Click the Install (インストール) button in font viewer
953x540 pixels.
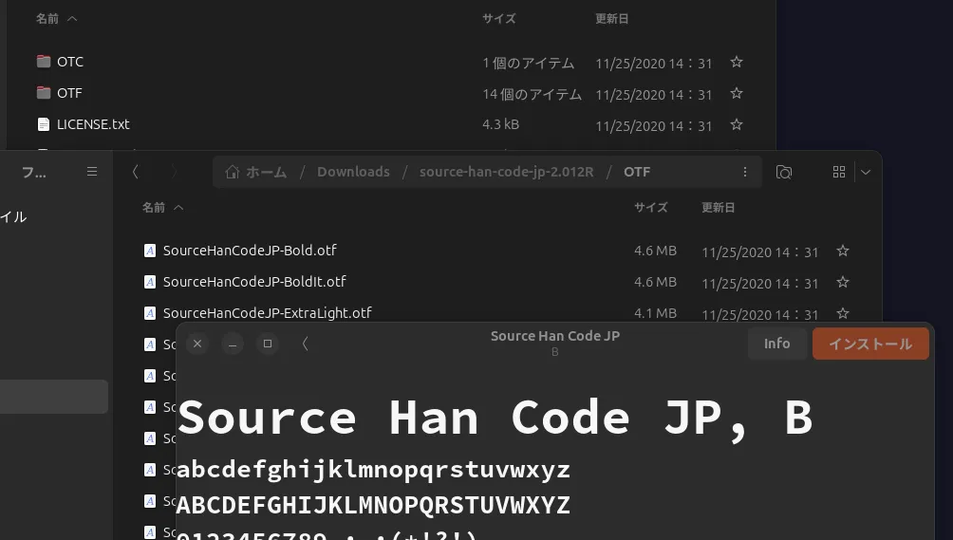click(x=870, y=344)
